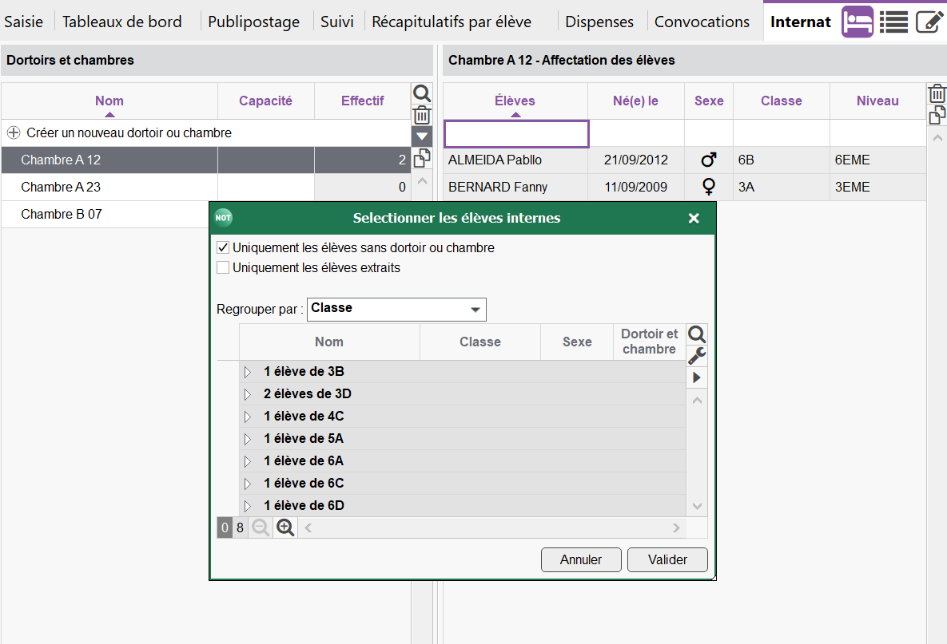The image size is (947, 644).
Task: Sort students by Élèves column header
Action: [515, 101]
